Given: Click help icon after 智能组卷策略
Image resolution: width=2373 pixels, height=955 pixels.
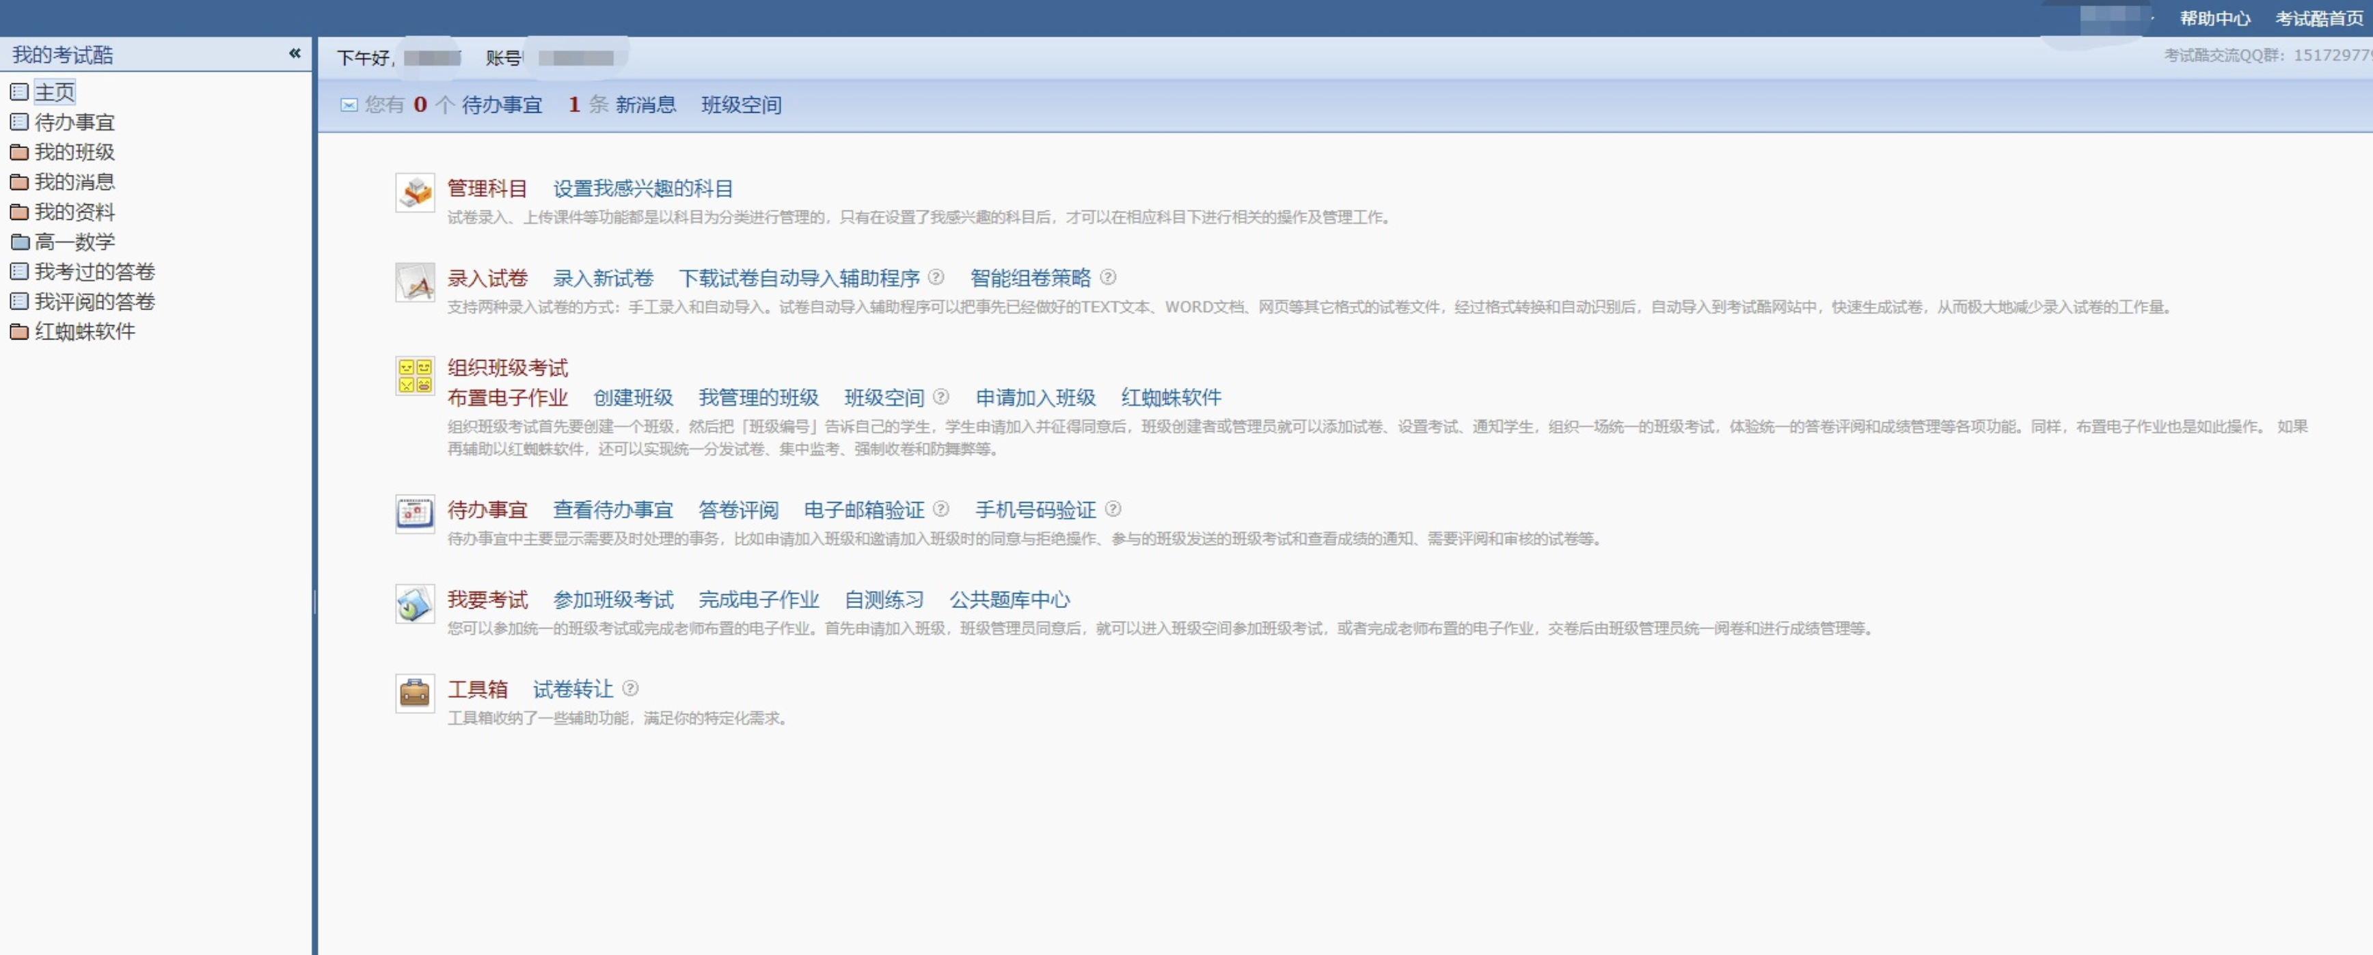Looking at the screenshot, I should (x=1108, y=276).
